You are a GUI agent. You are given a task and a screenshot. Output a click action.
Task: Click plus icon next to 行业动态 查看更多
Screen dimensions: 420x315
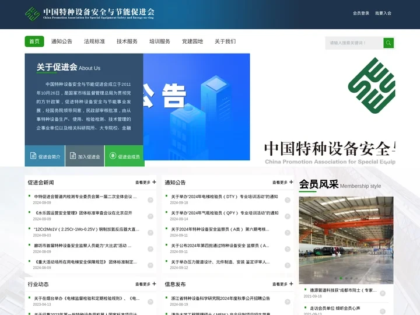coord(154,283)
